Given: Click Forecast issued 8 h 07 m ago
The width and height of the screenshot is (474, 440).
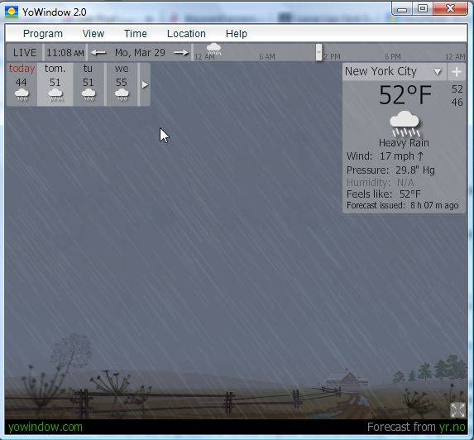Looking at the screenshot, I should pyautogui.click(x=403, y=205).
